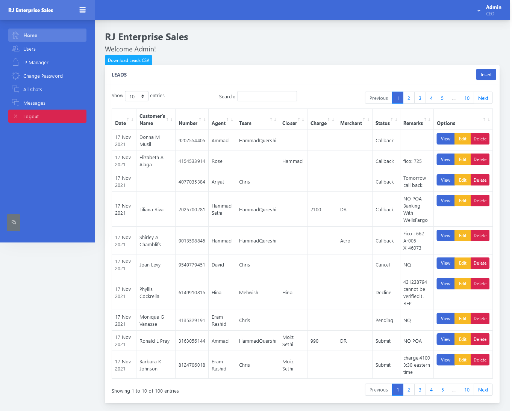Delete the Joan Levy lead
Screen dimensions: 512x411
480,263
